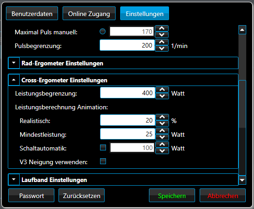Click the scrollbar down arrow button
The height and width of the screenshot is (209, 254).
coord(242,180)
